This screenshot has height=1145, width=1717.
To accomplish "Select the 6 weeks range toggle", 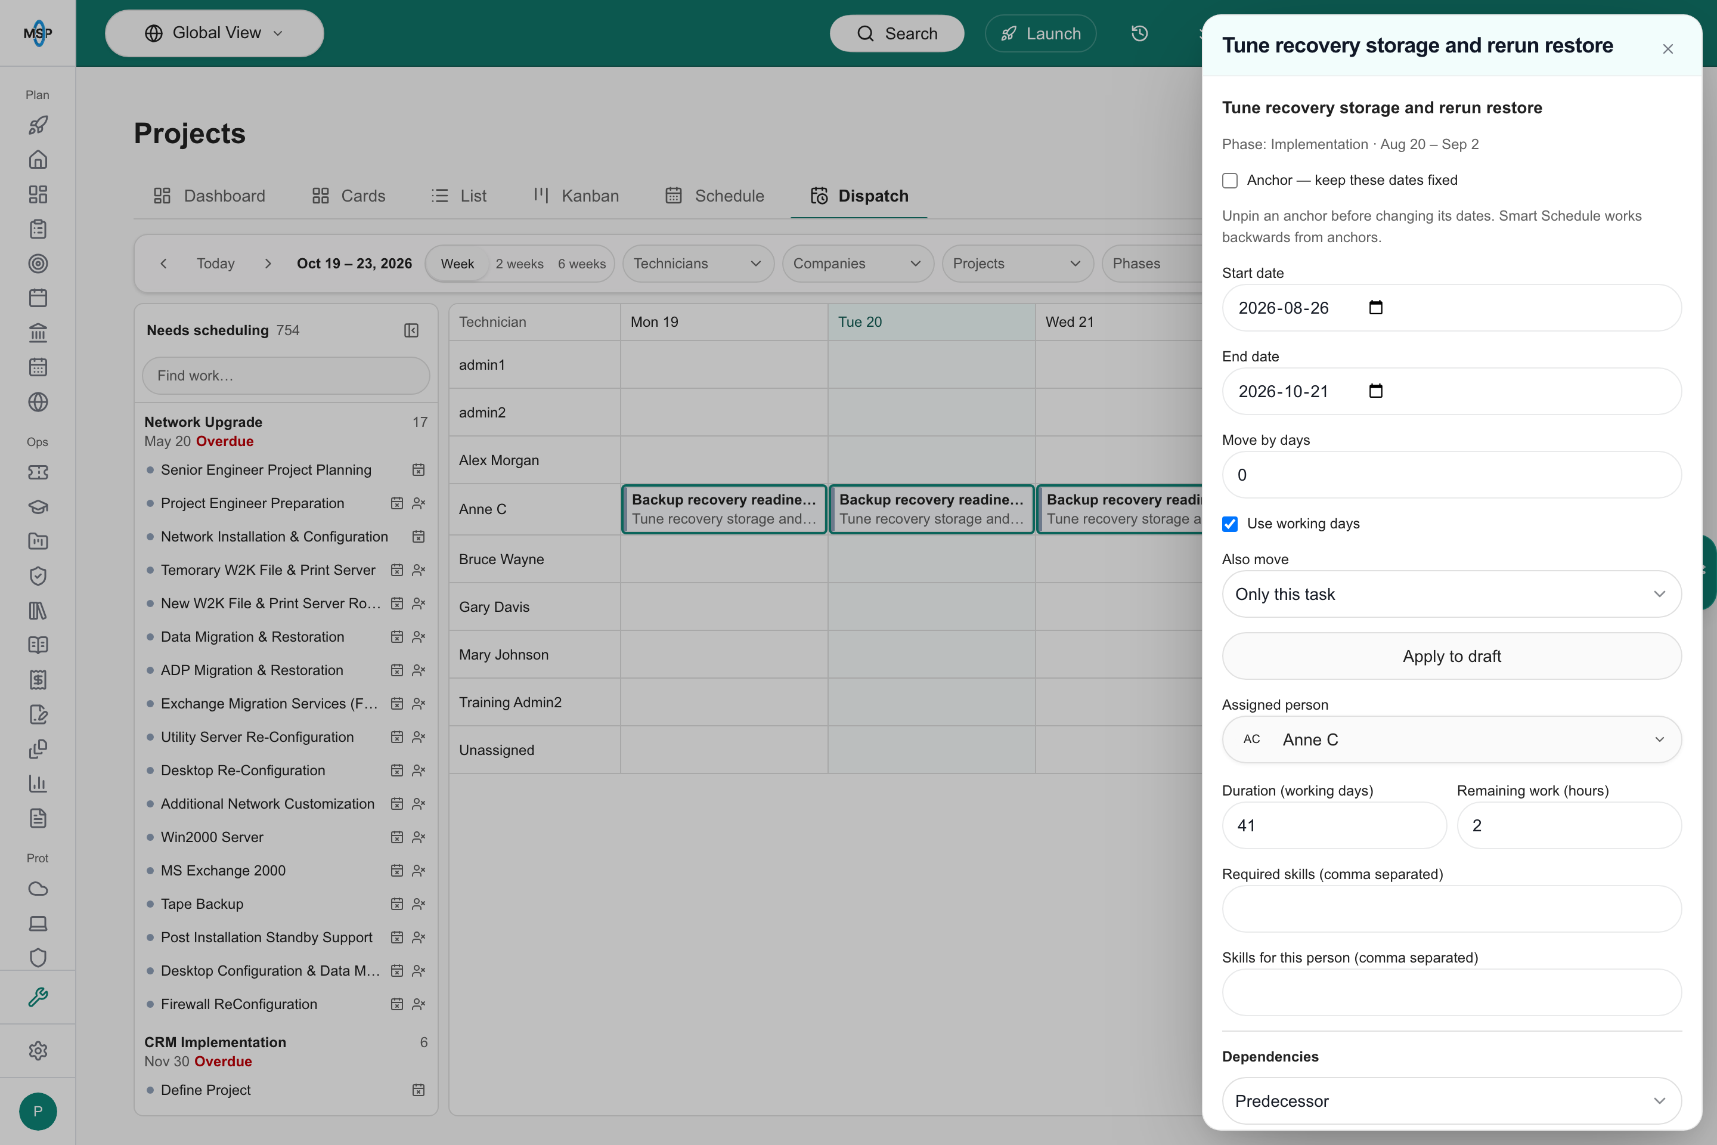I will [582, 264].
